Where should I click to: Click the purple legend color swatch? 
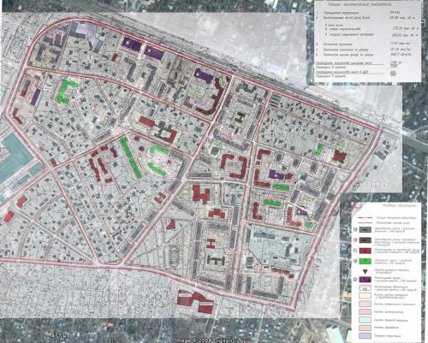[366, 280]
